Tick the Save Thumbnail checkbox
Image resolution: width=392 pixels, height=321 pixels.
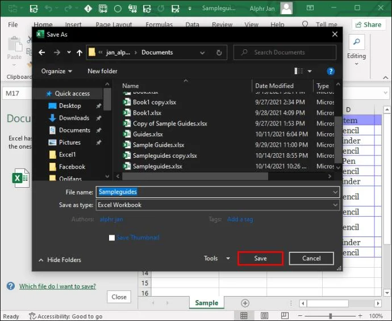pos(112,238)
